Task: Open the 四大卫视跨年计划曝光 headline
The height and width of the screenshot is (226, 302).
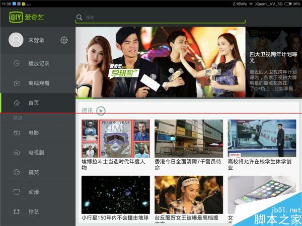Action: (x=273, y=57)
